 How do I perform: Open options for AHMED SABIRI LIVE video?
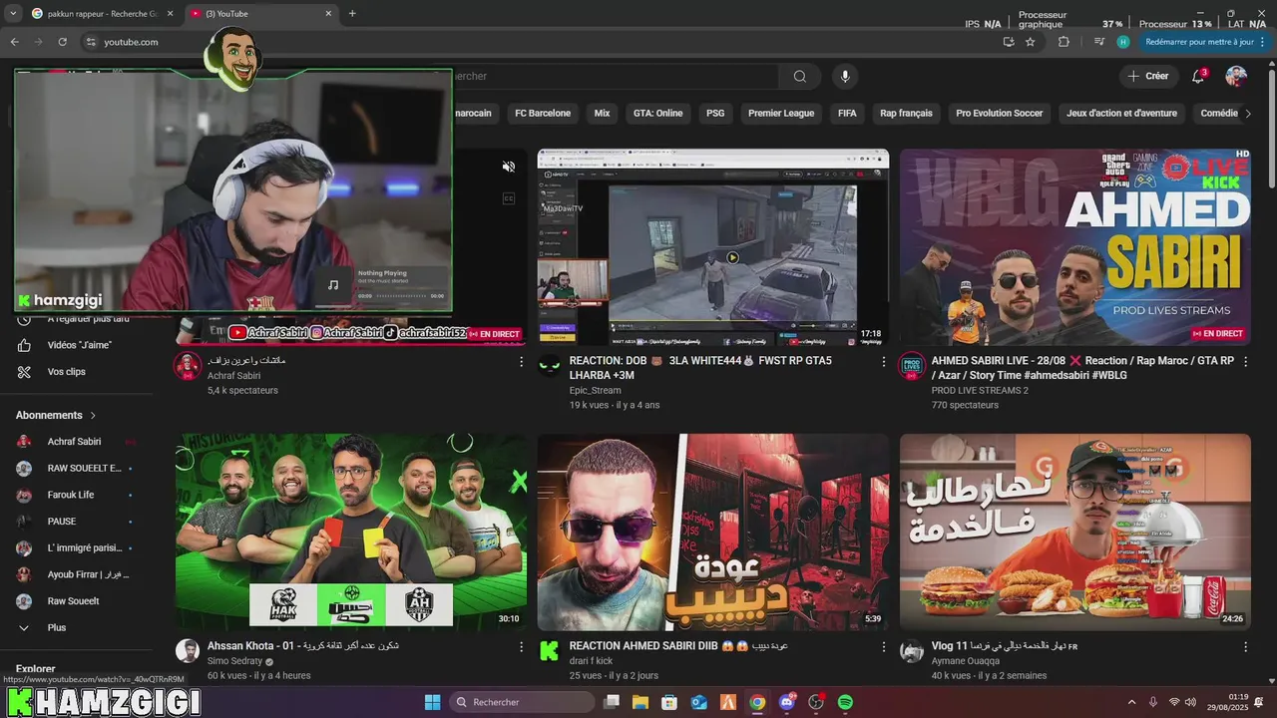tap(1245, 362)
